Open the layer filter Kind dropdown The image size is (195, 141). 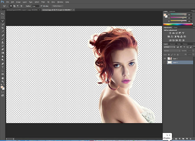[170, 47]
